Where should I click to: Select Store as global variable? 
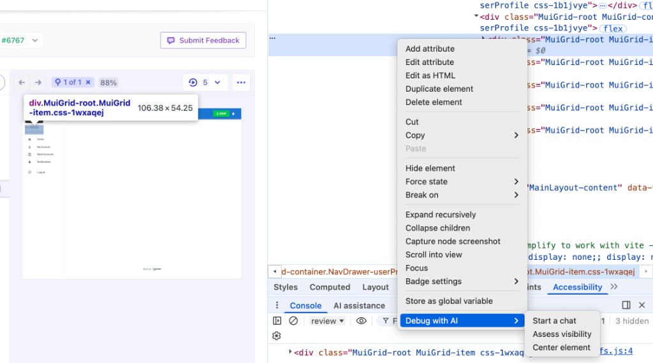(x=449, y=301)
